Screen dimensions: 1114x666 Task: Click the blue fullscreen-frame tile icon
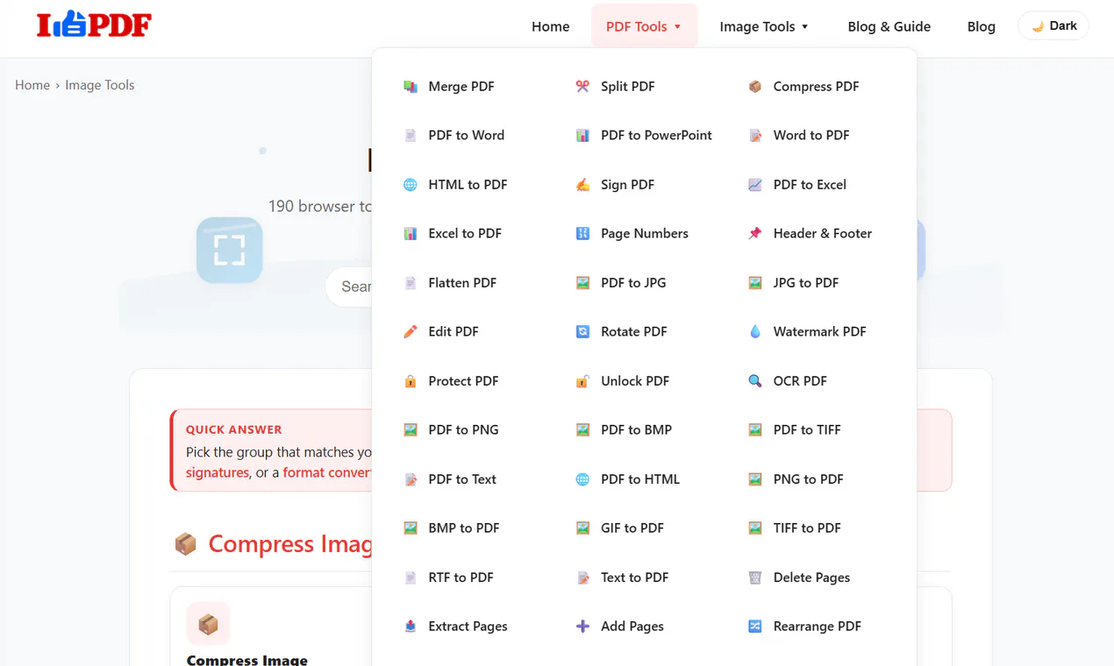[x=229, y=250]
